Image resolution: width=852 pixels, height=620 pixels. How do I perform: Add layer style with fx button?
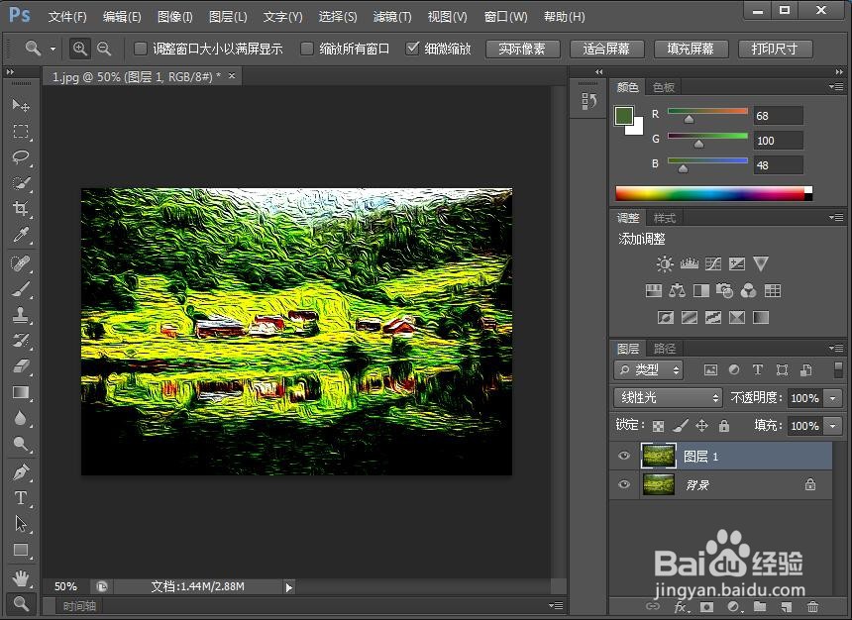point(682,606)
